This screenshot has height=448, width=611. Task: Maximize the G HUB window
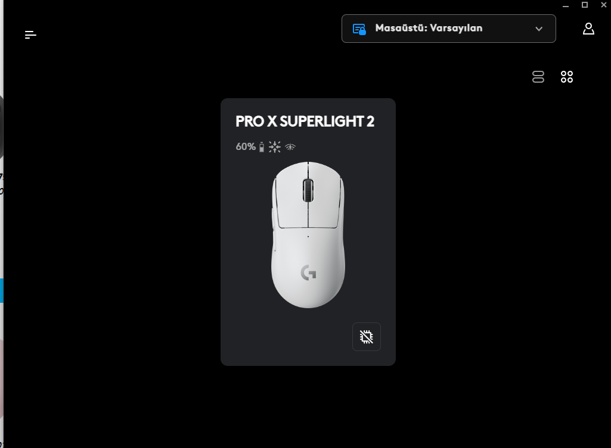tap(585, 5)
